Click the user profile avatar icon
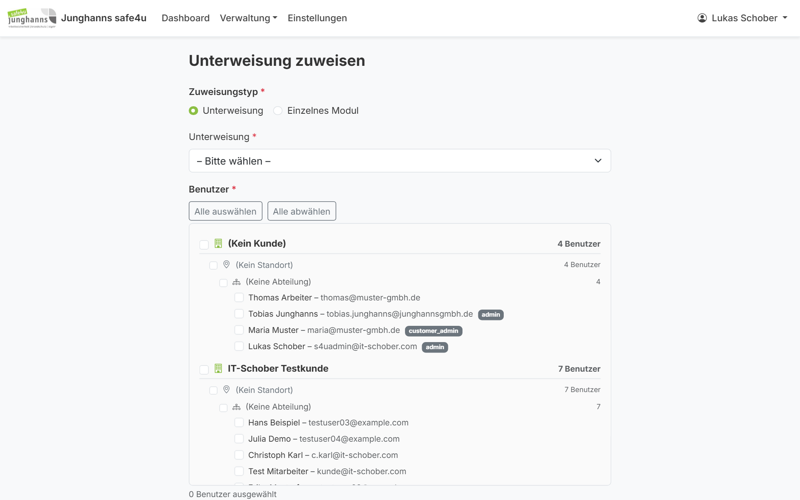800x500 pixels. point(702,18)
